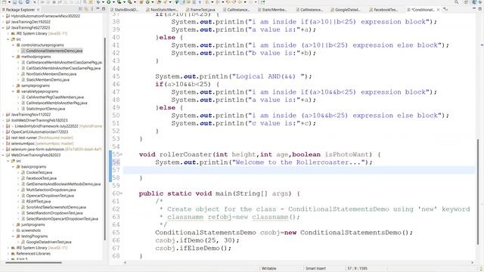Click the Save All icon in main toolbar
This screenshot has width=484, height=272.
tap(20, 2)
